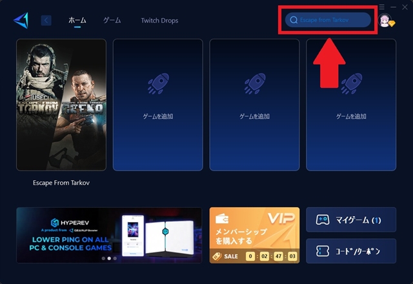Click the gamepad icon beside マイゲーム

point(323,219)
